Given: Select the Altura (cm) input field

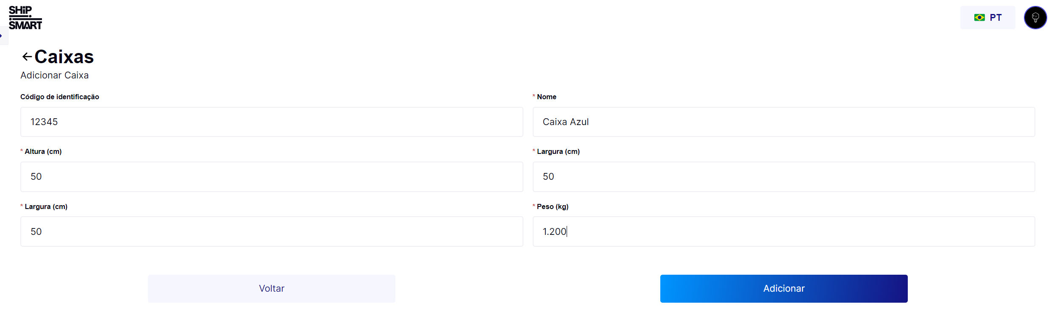Looking at the screenshot, I should [271, 177].
